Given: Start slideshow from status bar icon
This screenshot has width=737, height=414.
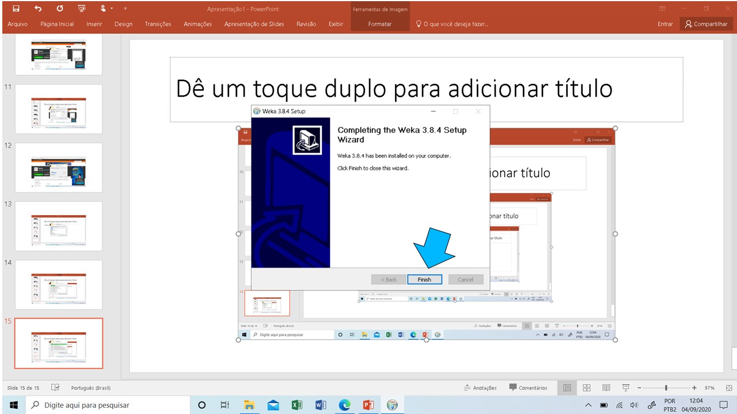Looking at the screenshot, I should tap(626, 388).
